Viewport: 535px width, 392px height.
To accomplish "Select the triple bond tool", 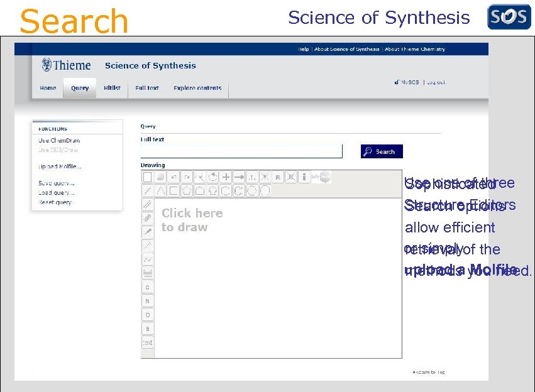I will click(147, 218).
